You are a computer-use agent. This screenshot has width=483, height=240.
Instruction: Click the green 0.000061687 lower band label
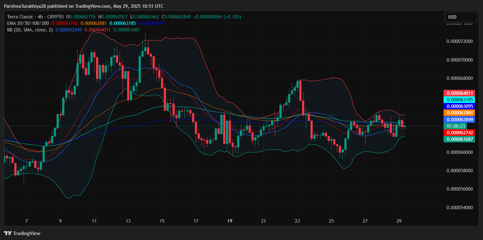coord(460,139)
